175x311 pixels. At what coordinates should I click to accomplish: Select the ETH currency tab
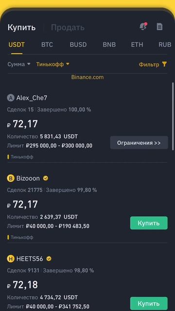137,45
